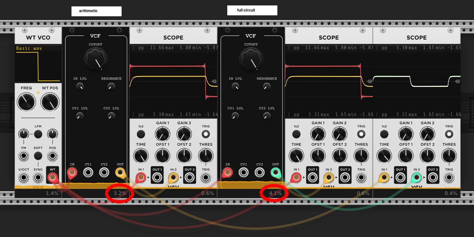The height and width of the screenshot is (237, 474).
Task: Click the GAIN 1 knob on the first Scope
Action: [162, 134]
